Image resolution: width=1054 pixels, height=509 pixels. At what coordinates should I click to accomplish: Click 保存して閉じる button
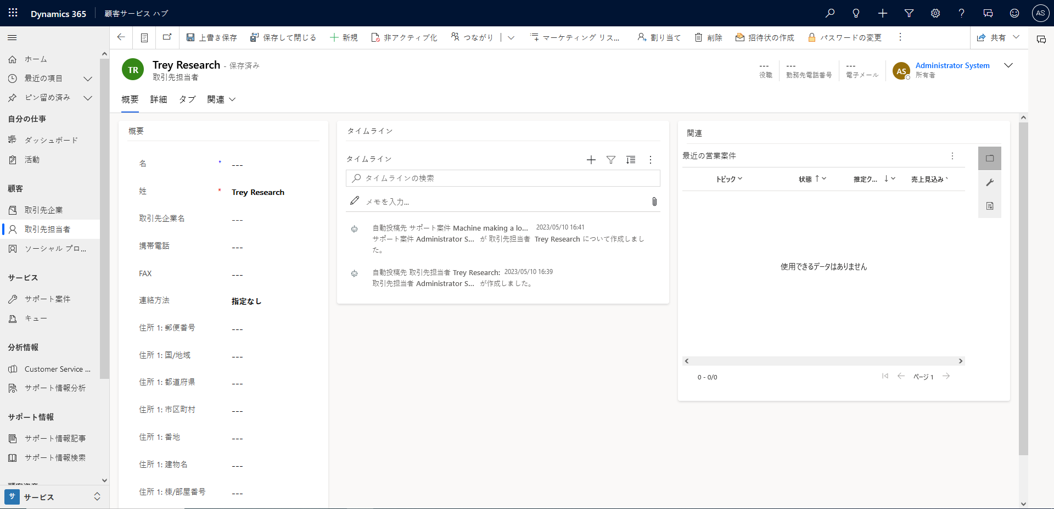click(x=283, y=37)
